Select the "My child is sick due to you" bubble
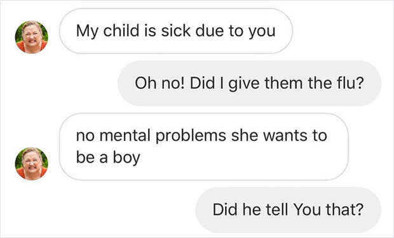 (176, 31)
